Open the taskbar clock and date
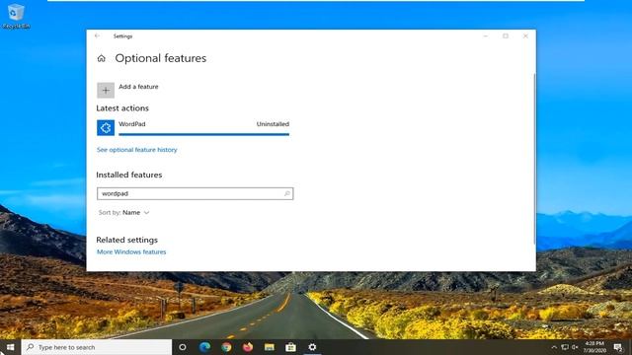This screenshot has width=632, height=355. (594, 347)
